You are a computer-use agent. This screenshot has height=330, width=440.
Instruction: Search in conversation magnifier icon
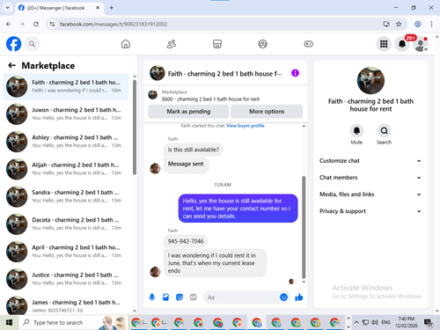click(384, 131)
